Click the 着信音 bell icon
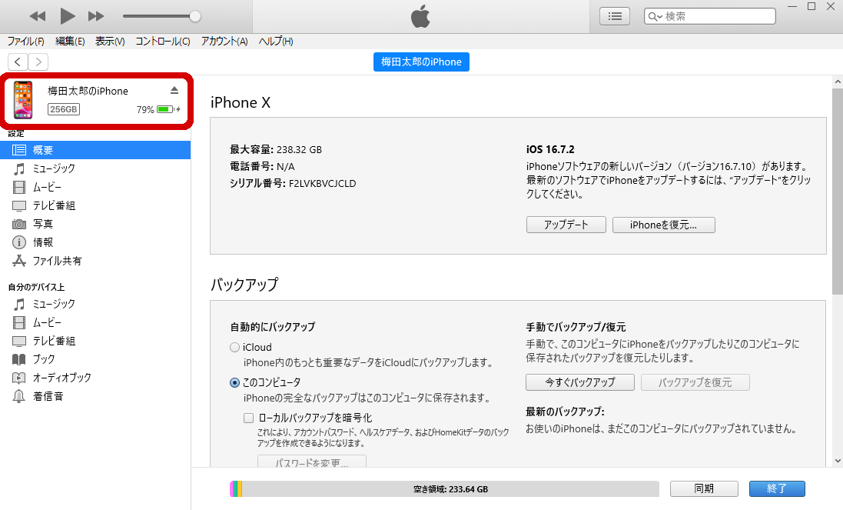This screenshot has height=510, width=843. [18, 396]
